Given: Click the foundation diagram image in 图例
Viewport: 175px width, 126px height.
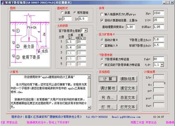Looking at the screenshot, I should pyautogui.click(x=30, y=39).
